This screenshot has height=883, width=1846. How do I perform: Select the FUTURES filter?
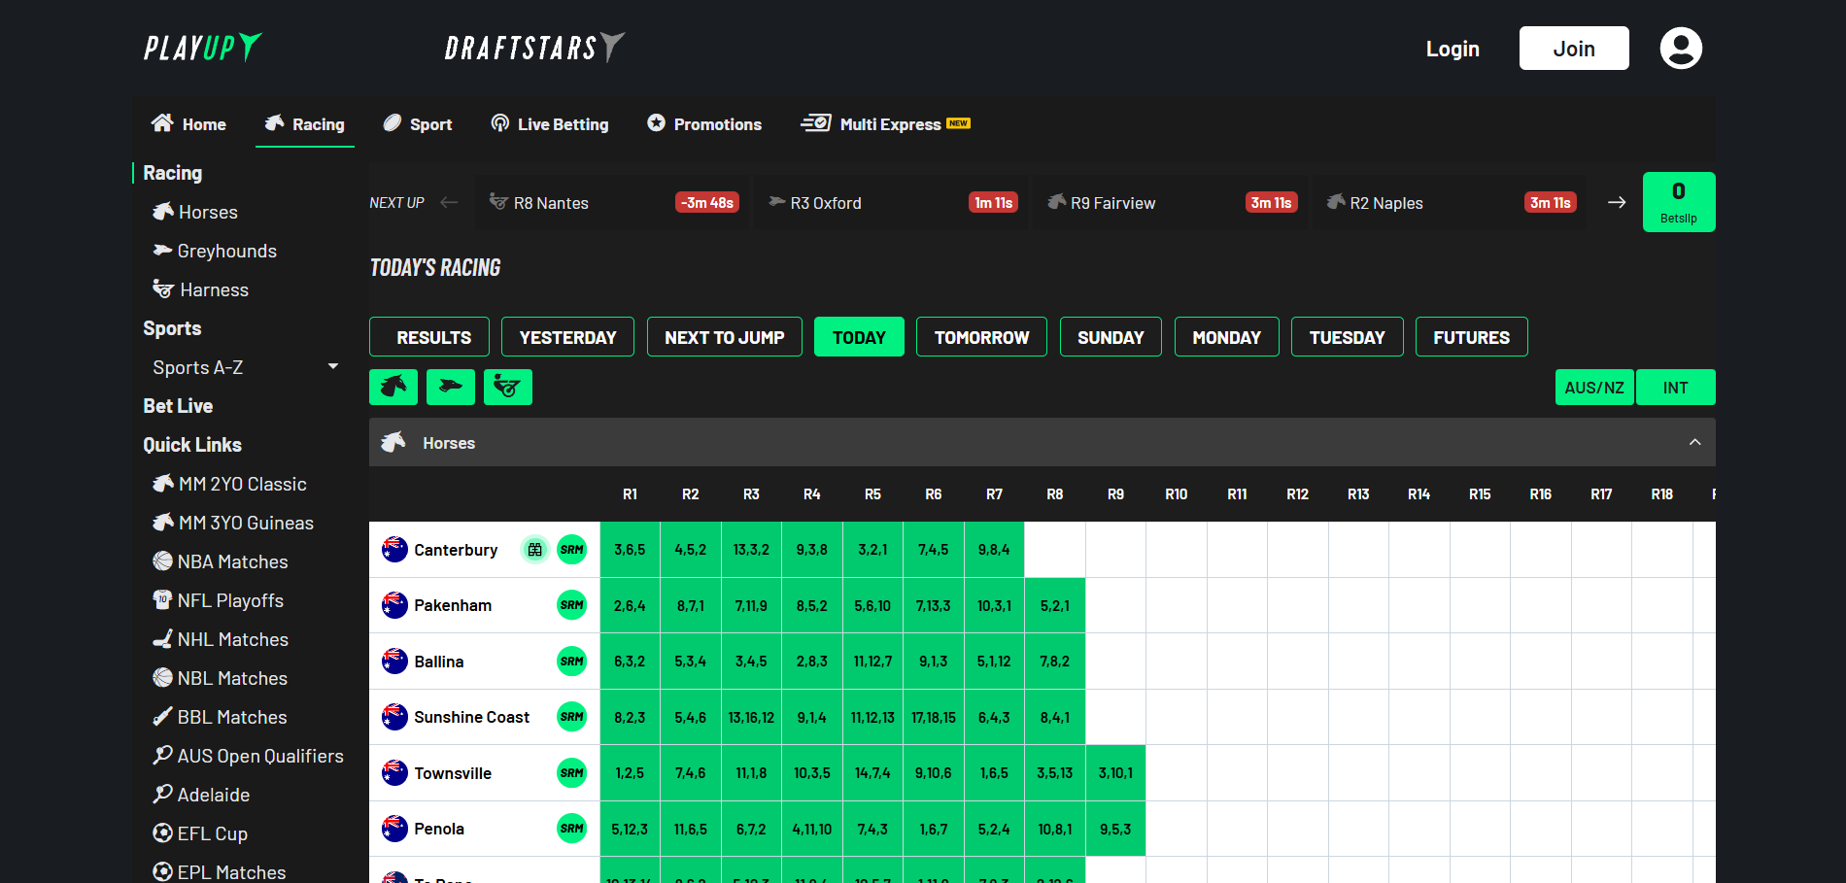pos(1472,337)
